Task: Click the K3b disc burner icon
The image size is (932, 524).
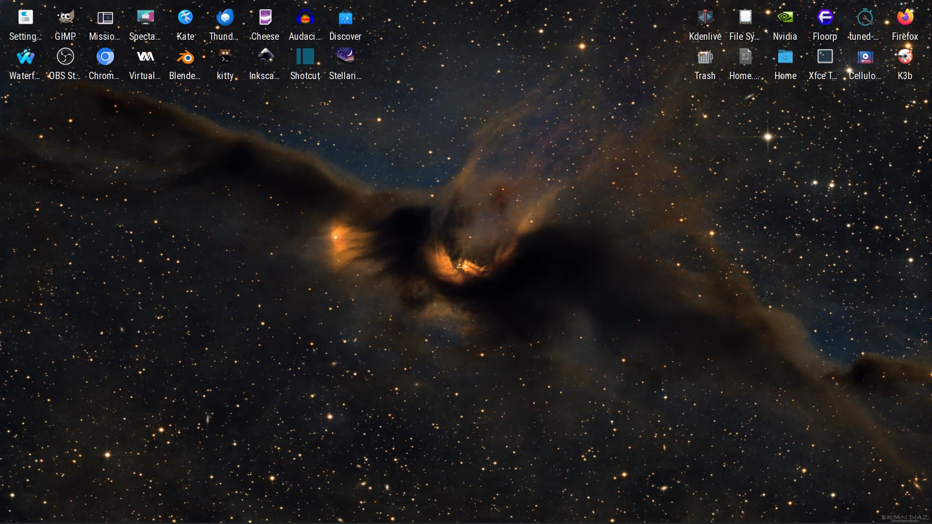Action: [x=905, y=57]
